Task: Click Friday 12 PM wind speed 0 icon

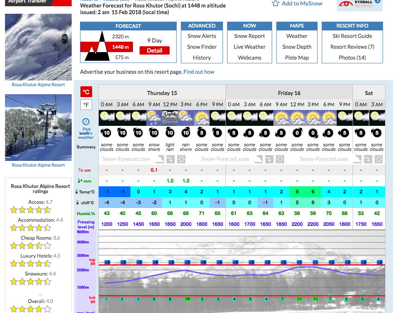Action: pos(297,133)
